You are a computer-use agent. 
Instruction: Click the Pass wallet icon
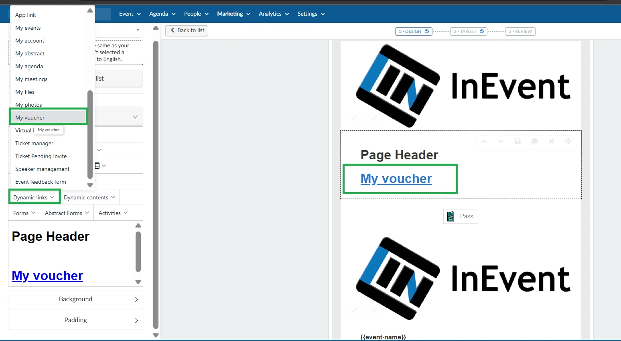point(451,216)
